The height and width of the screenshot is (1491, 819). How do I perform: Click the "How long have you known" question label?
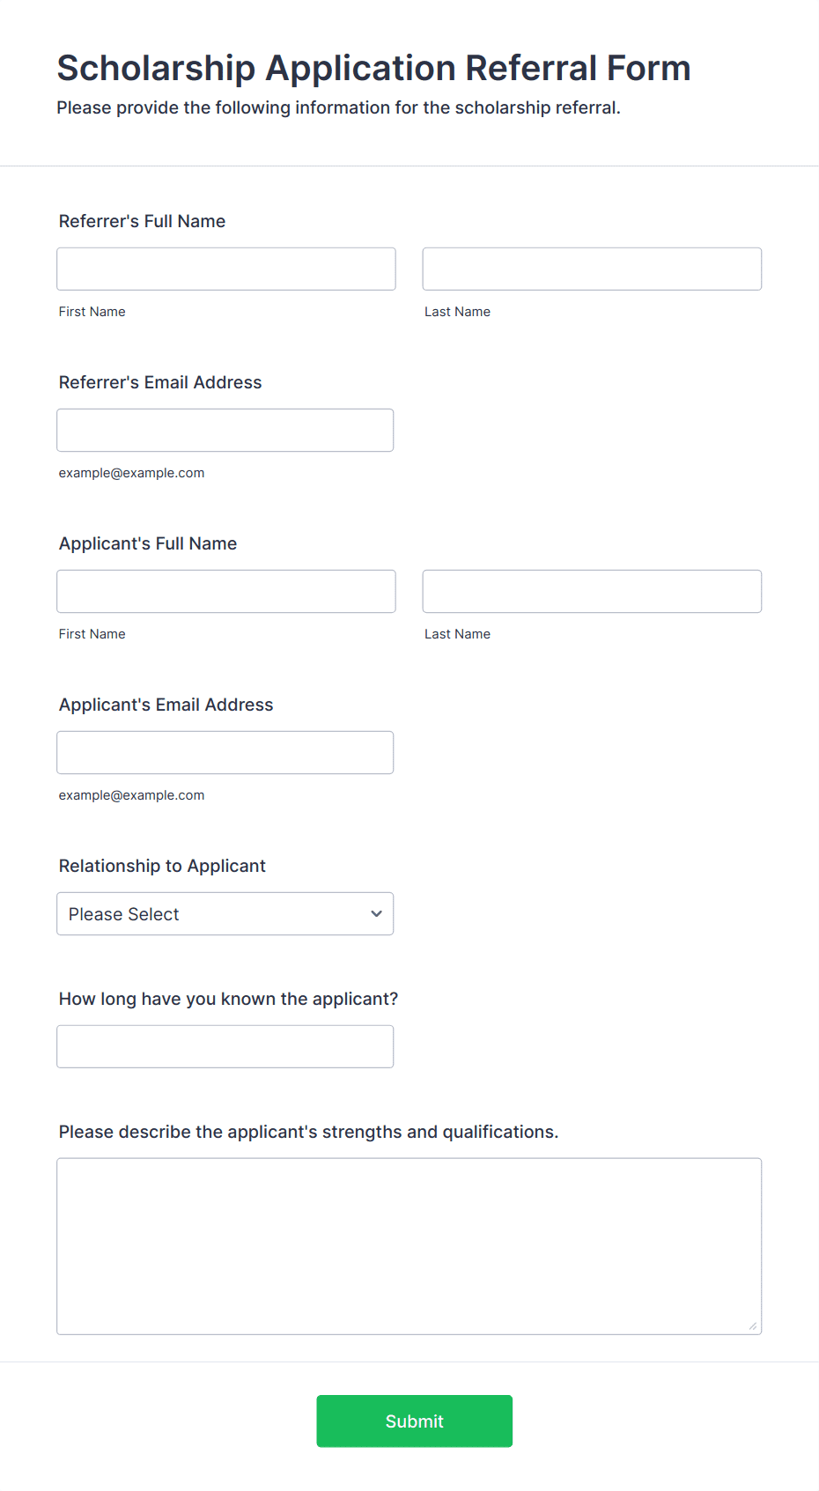click(228, 999)
